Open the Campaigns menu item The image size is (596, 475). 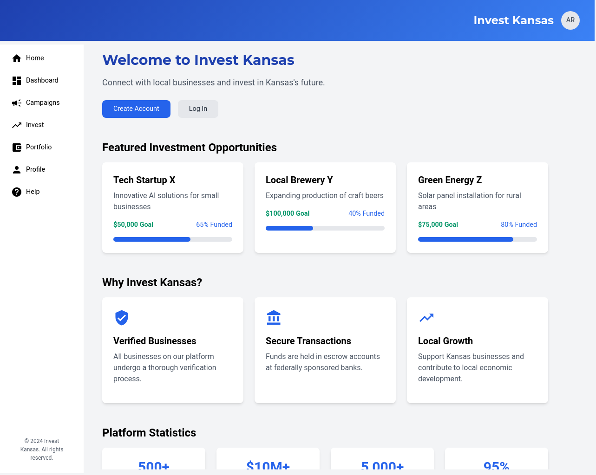click(43, 103)
